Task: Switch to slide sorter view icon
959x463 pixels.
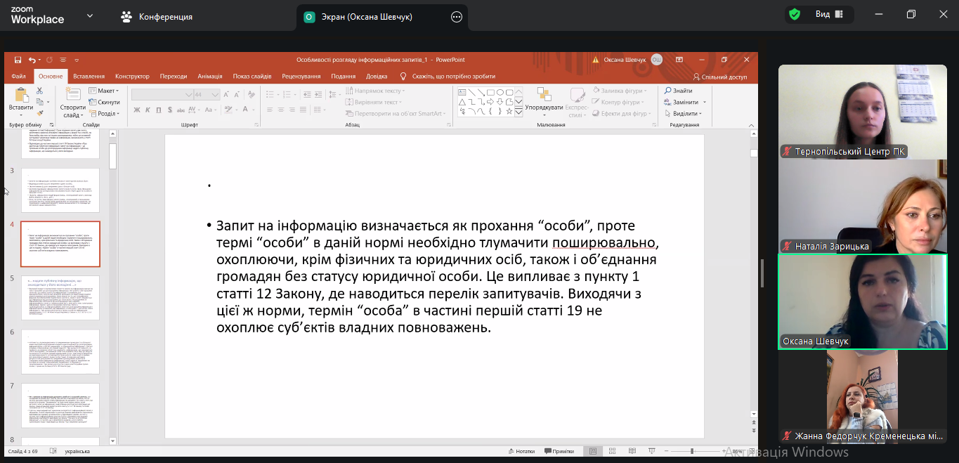Action: (x=613, y=451)
